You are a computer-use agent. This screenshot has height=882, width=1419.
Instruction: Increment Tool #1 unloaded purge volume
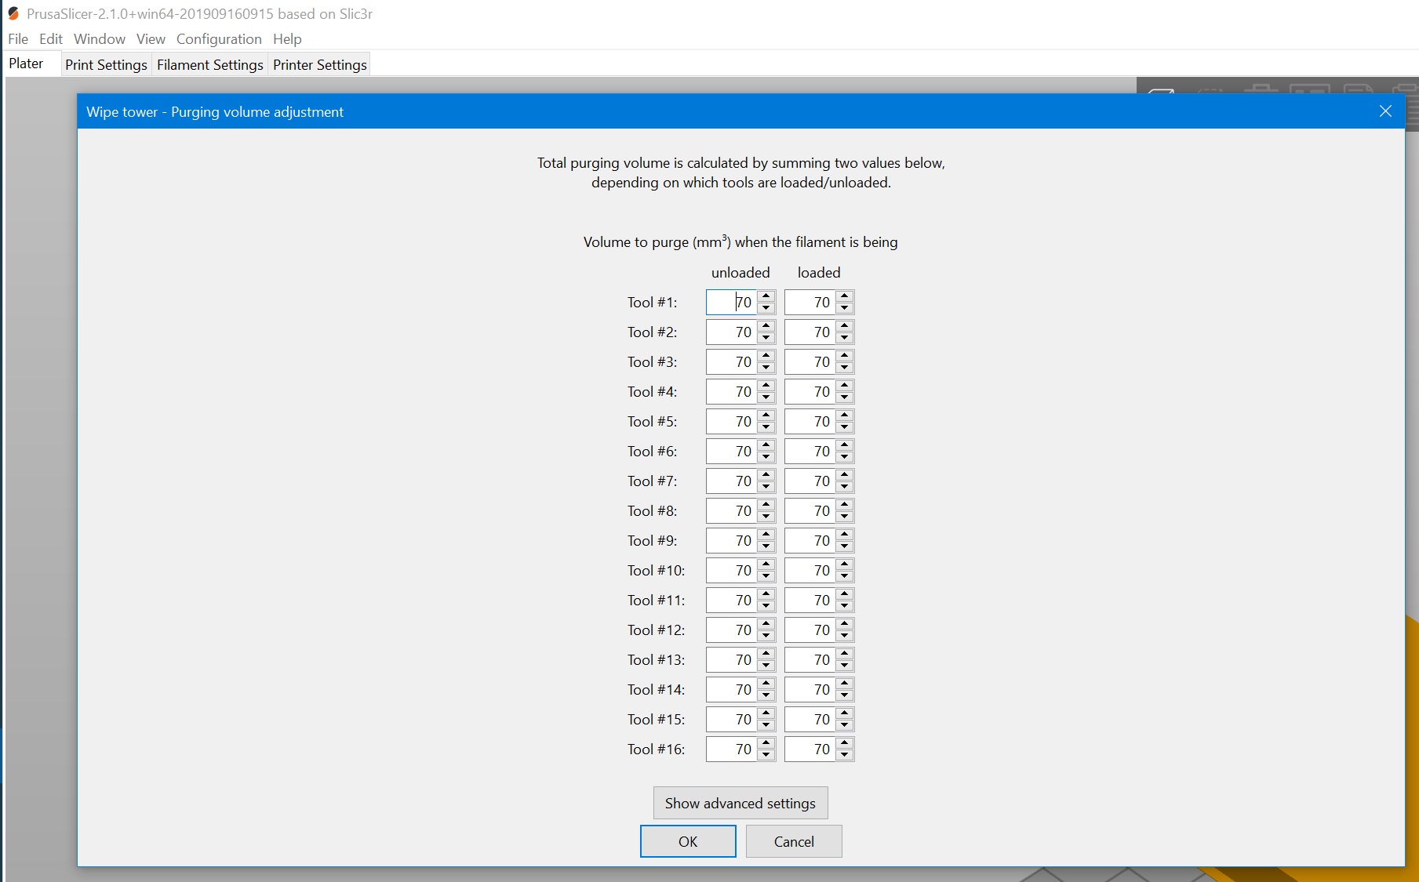[766, 297]
